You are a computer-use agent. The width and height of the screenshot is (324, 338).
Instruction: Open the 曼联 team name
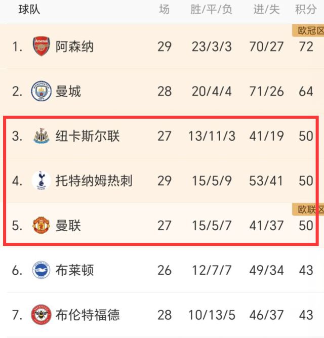pyautogui.click(x=68, y=225)
